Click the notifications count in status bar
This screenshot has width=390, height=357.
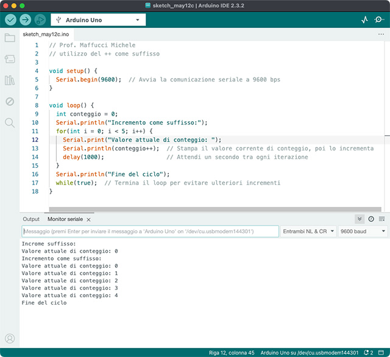(x=367, y=352)
